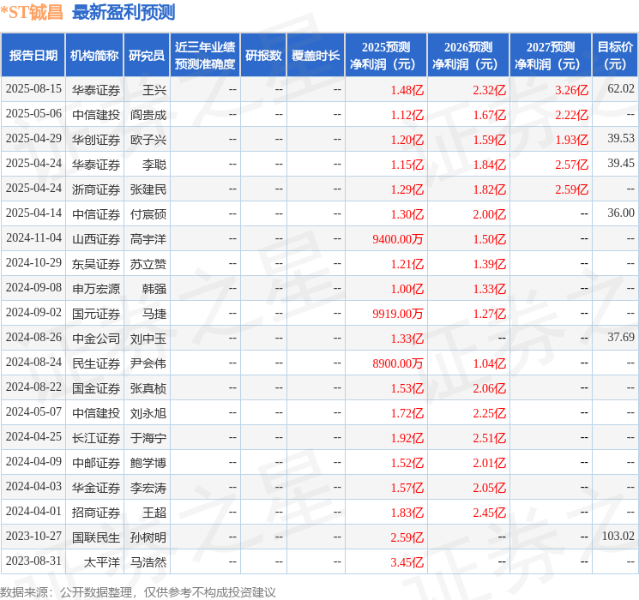Select the date 2024-05-07
639x600 pixels.
(33, 411)
